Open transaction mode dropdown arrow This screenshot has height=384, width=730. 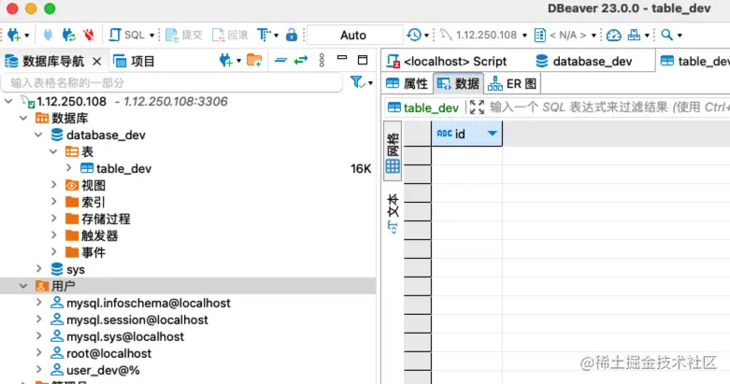[x=276, y=36]
